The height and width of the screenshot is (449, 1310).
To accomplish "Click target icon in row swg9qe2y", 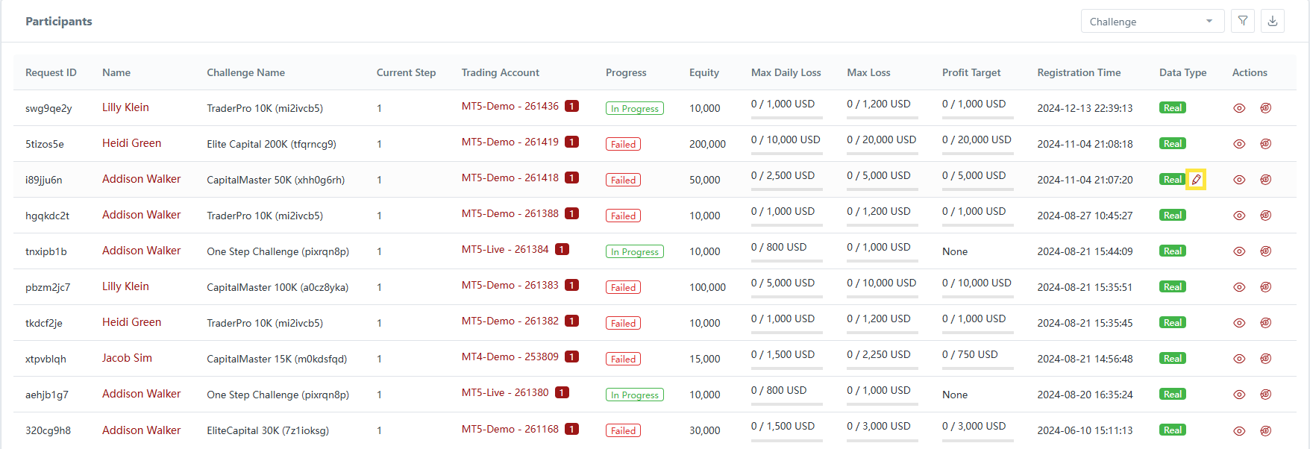I will point(1266,108).
